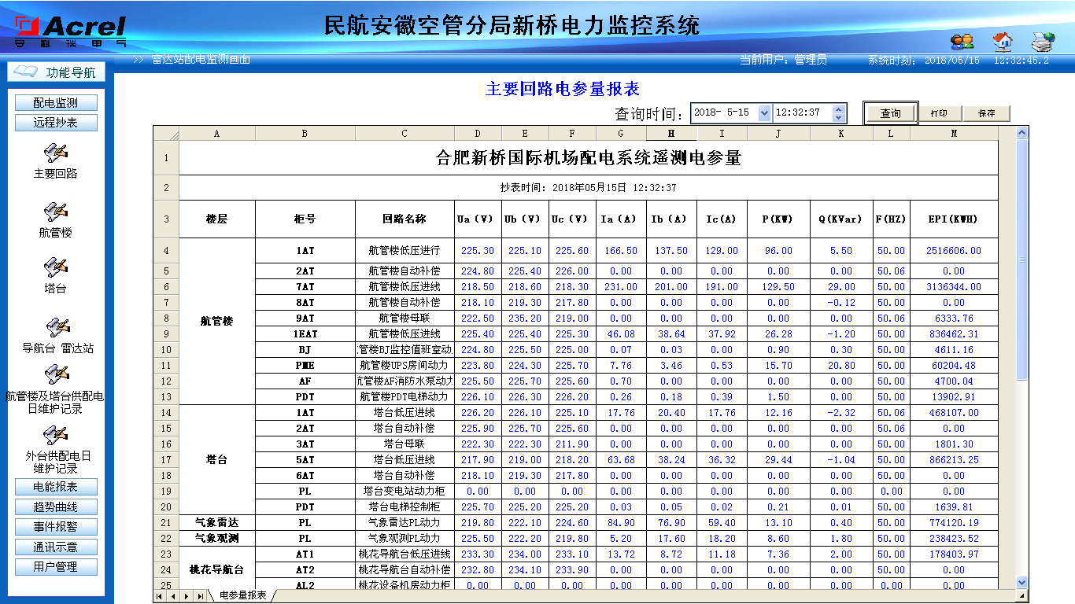Click the sheet title 合肥新桥国际机场配电系统遥测电参量

[589, 158]
